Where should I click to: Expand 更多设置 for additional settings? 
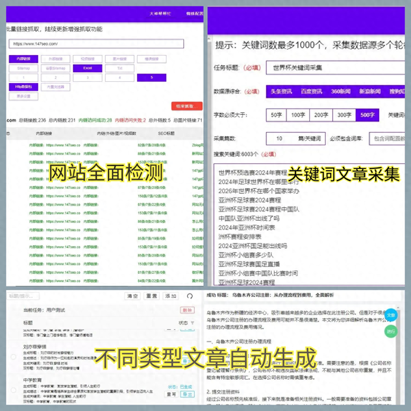pyautogui.click(x=23, y=96)
